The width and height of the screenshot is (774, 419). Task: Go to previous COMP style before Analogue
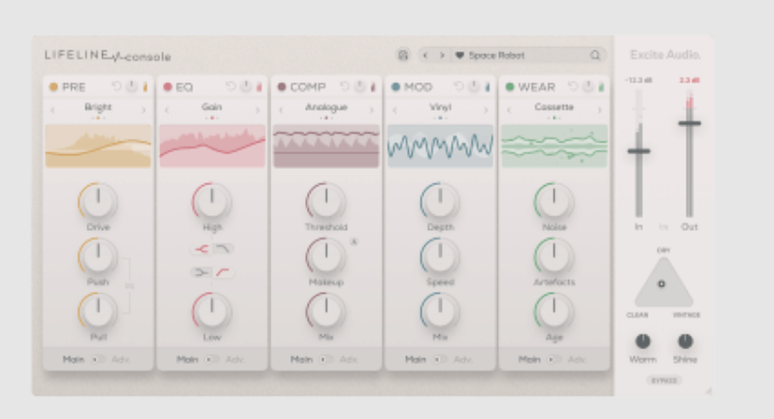281,110
